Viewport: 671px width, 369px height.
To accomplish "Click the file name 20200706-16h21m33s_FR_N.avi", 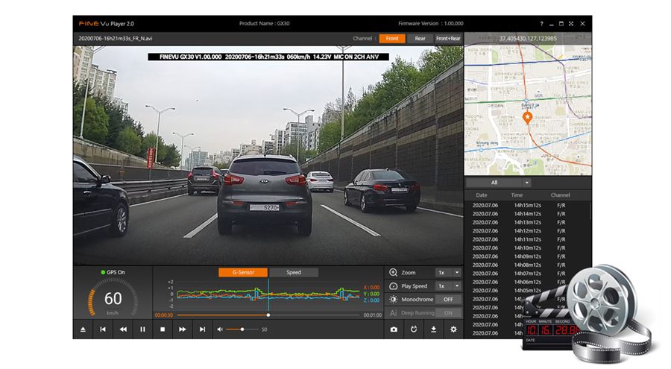I will point(115,39).
